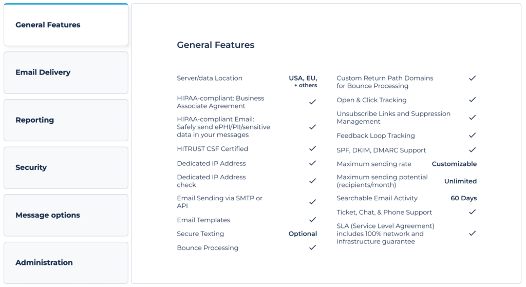526x287 pixels.
Task: Click the Email Templates checkmark icon
Action: [312, 220]
